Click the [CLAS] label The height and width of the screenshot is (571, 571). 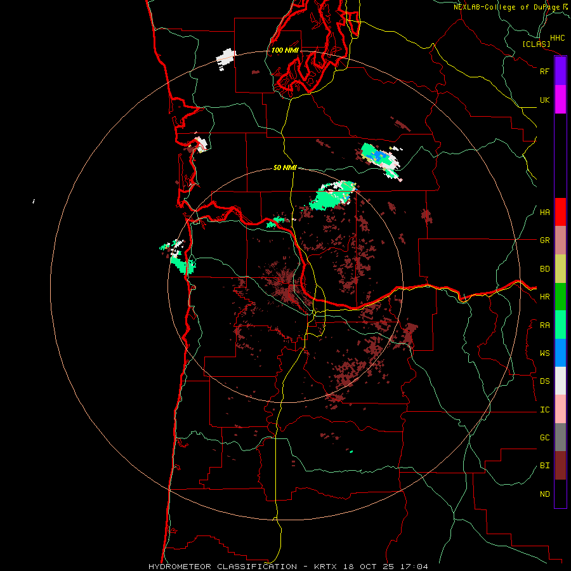pos(536,44)
